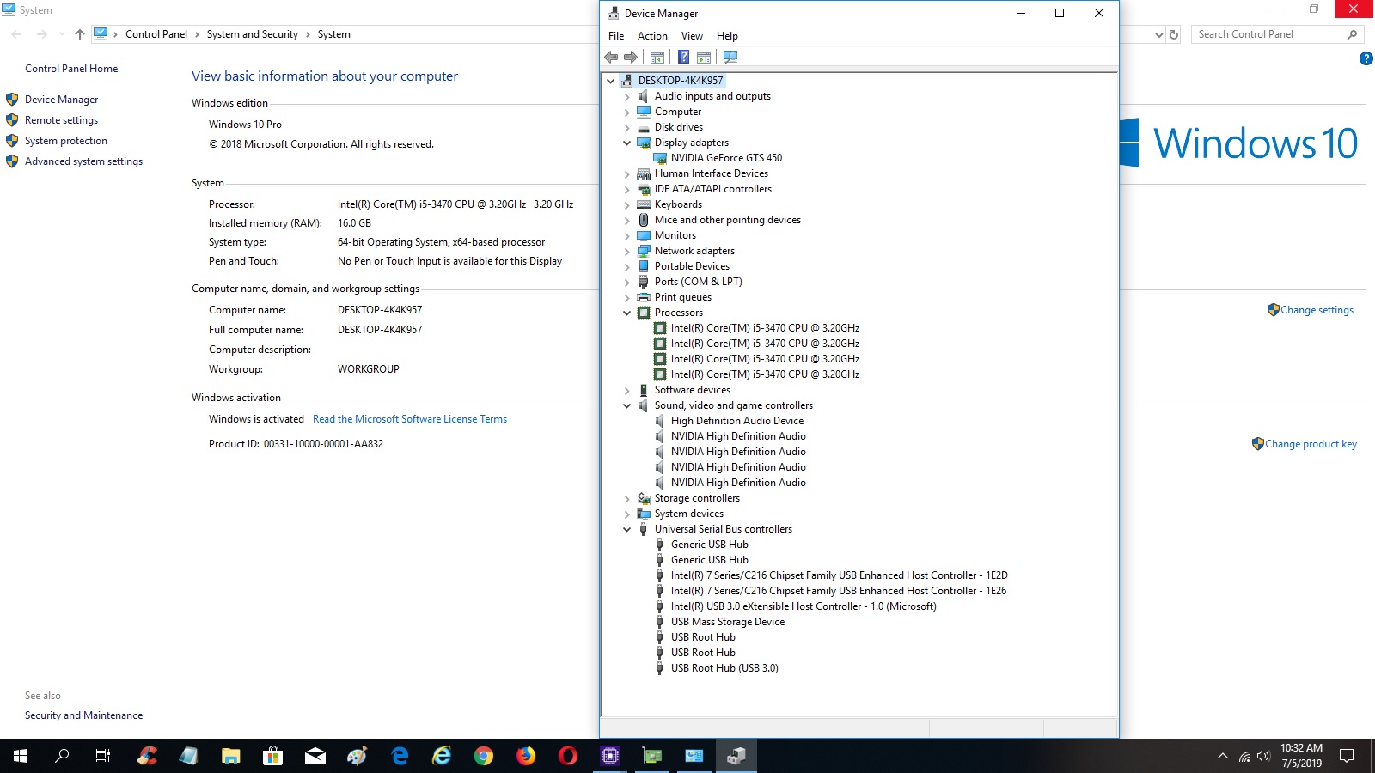This screenshot has width=1375, height=773.
Task: Expand Mice and other pointing devices
Action: [x=627, y=221]
